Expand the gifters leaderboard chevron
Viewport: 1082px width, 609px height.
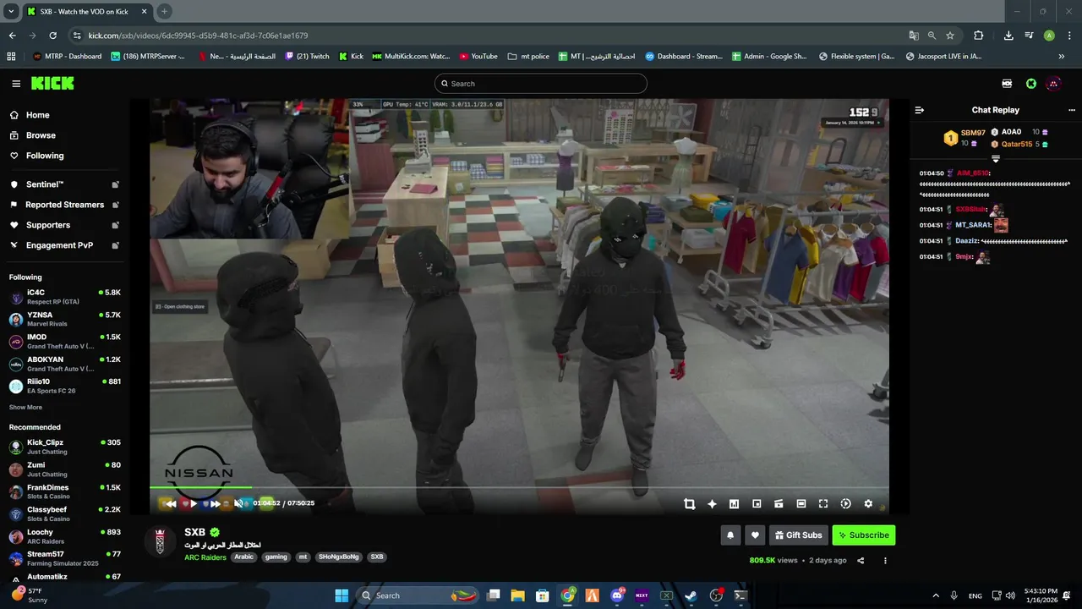point(996,159)
